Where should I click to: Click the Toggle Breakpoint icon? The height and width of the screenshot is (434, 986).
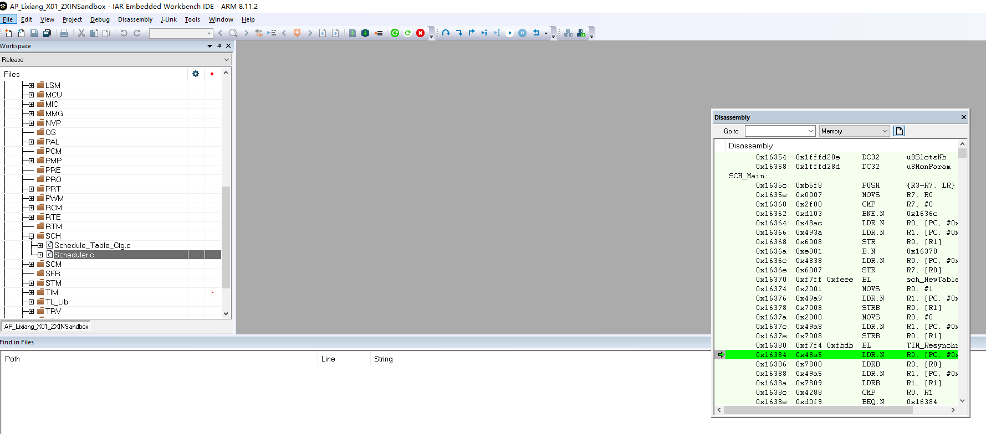(x=379, y=33)
